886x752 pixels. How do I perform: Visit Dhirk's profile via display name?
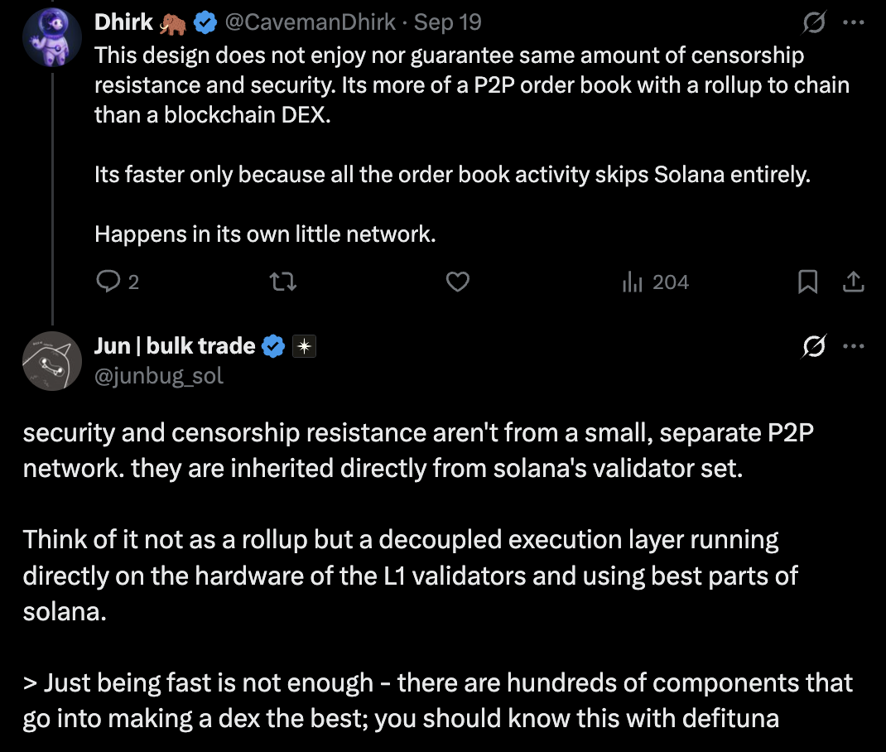(123, 22)
